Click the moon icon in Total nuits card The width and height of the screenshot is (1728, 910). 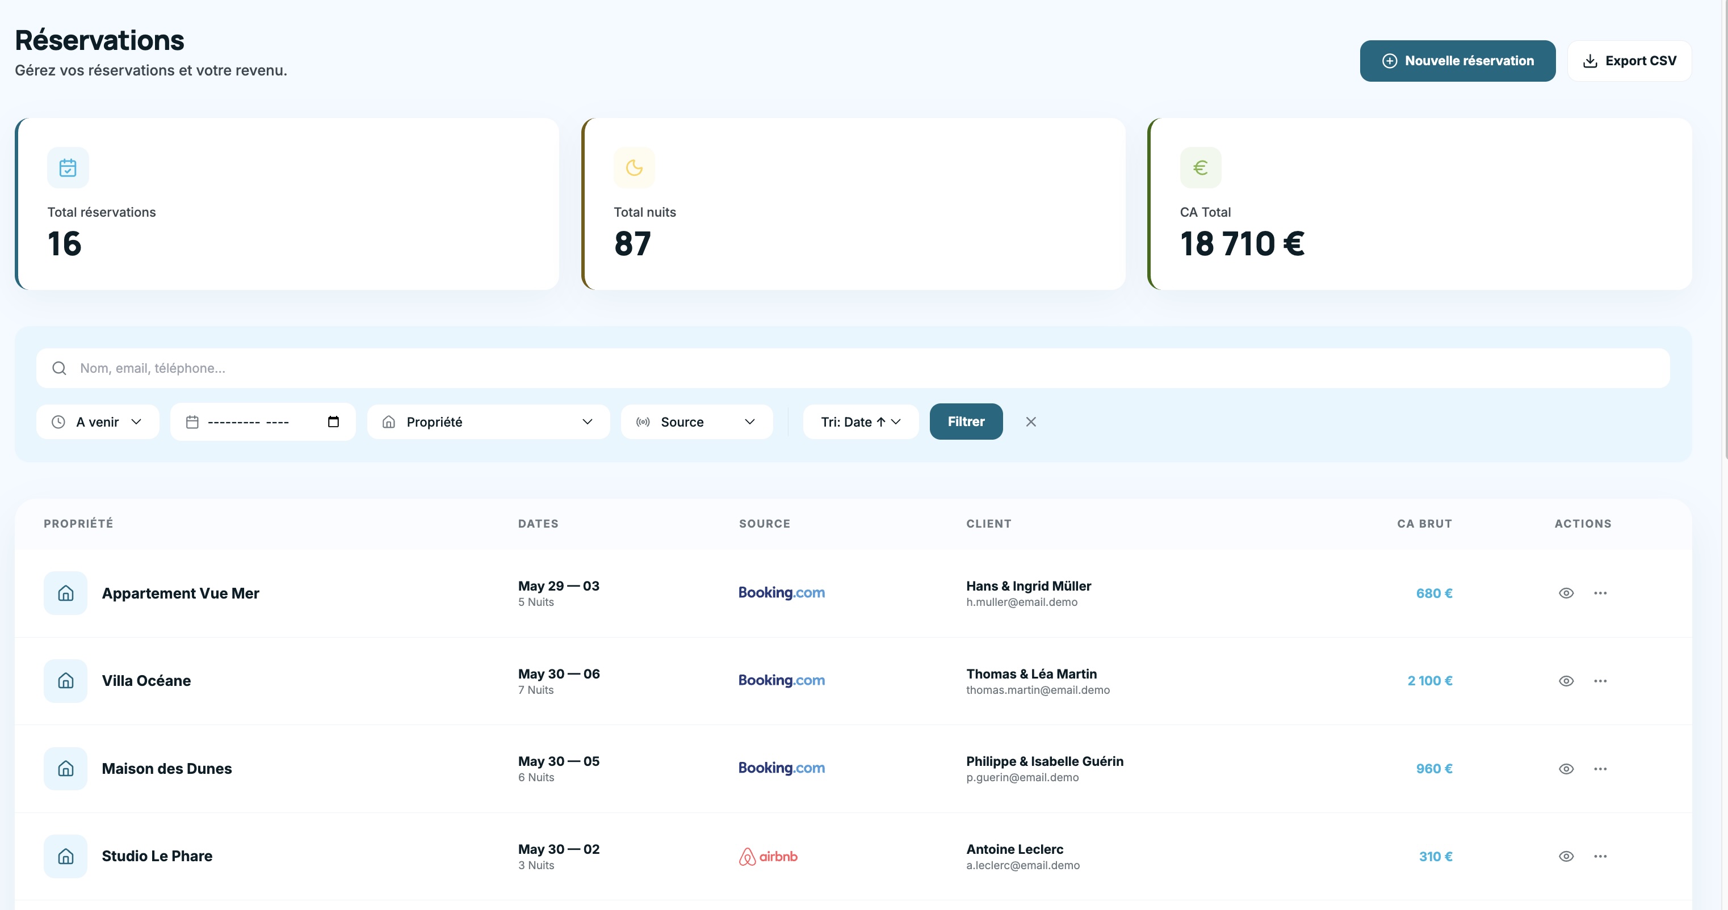pos(634,168)
